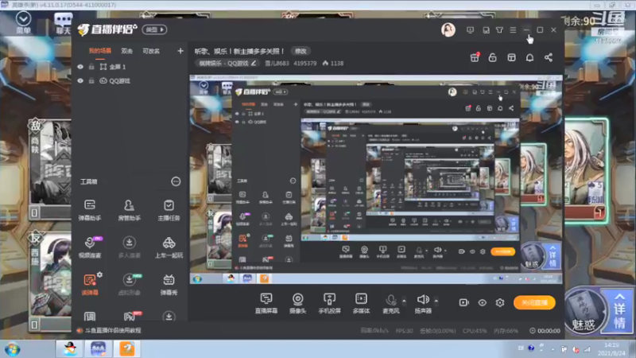Open the hamburger menu in title bar
The image size is (636, 358).
(x=513, y=29)
